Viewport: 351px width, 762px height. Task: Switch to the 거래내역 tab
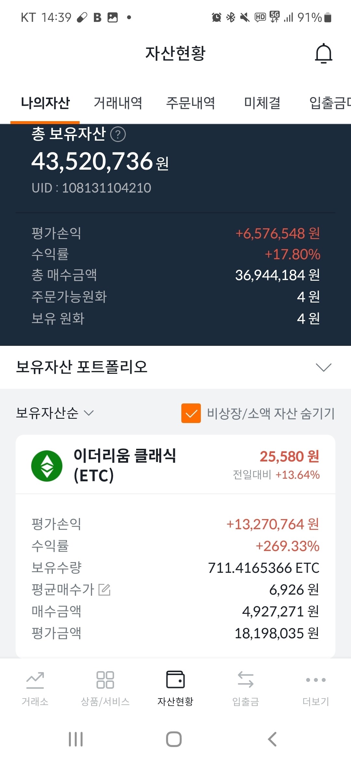point(118,103)
